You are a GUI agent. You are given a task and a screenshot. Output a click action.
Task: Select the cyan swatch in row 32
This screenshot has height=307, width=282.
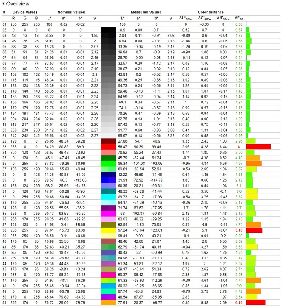coord(108,197)
